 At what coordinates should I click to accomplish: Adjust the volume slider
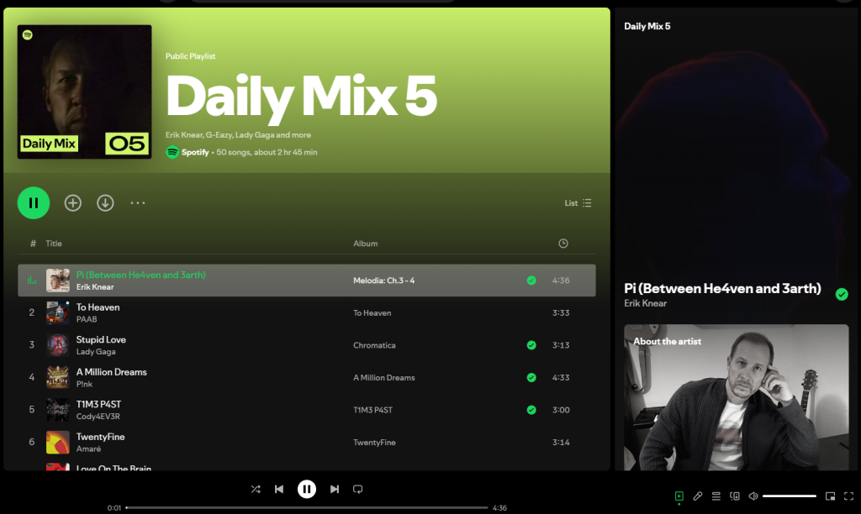[x=789, y=496]
